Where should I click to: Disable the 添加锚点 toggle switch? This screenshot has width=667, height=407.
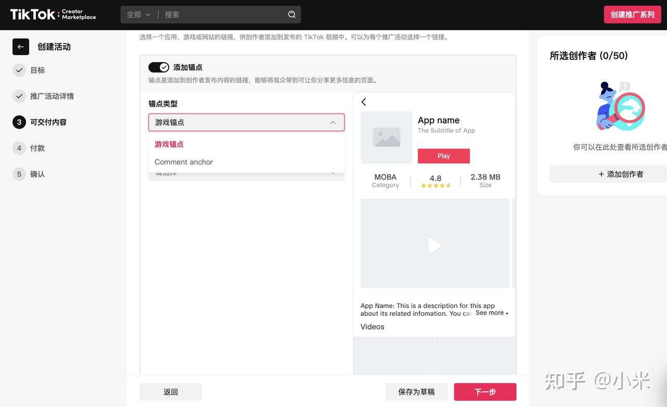click(x=159, y=67)
